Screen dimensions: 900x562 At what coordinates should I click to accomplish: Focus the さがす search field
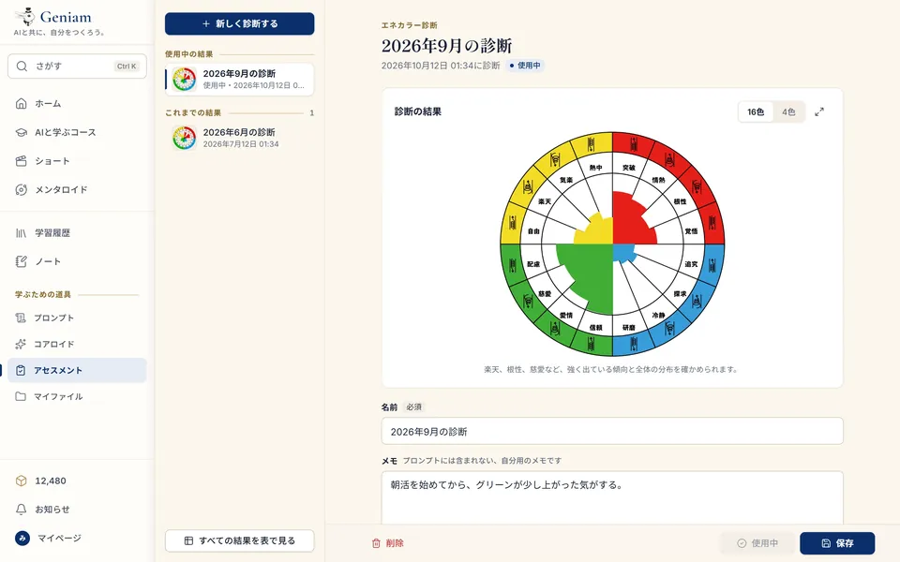[x=77, y=66]
